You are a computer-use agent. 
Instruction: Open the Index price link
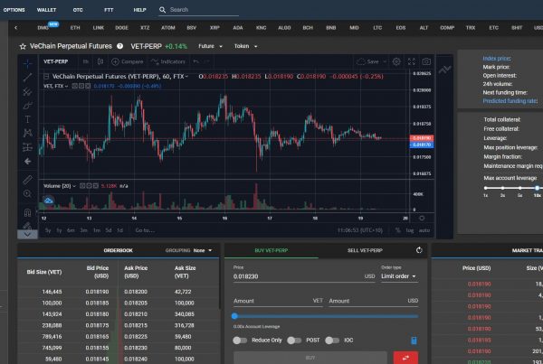[496, 59]
